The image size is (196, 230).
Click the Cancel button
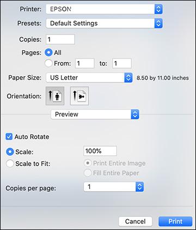click(135, 221)
